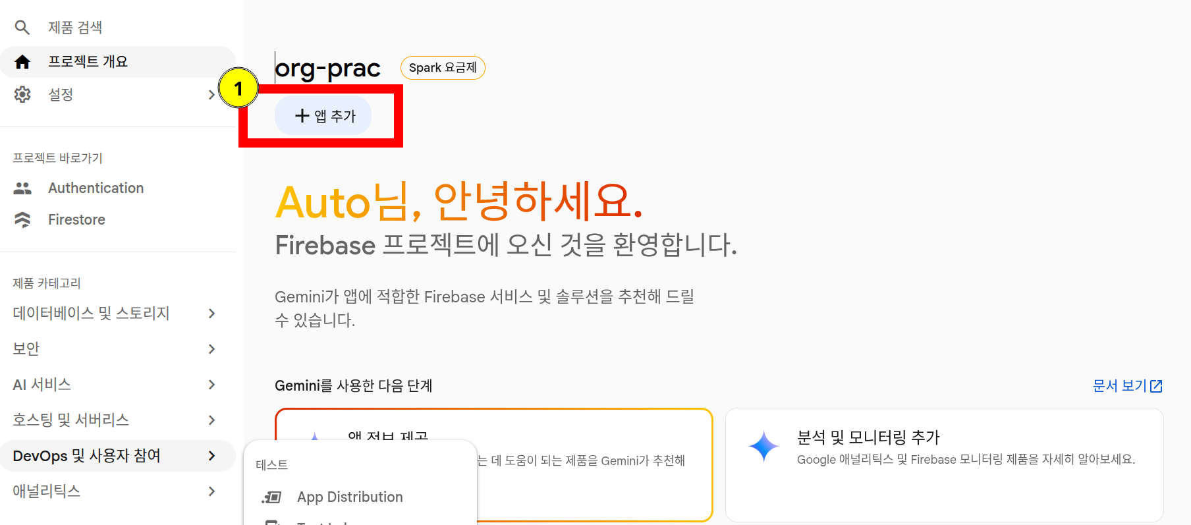Click the product search magnifier icon
The image size is (1191, 525).
[x=22, y=28]
